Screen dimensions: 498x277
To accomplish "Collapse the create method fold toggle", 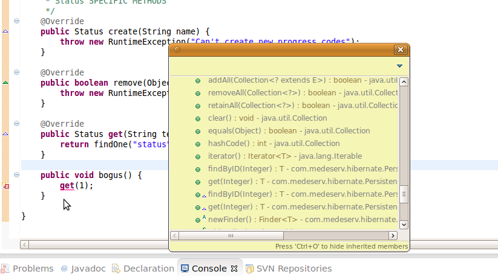I will 17,21.
